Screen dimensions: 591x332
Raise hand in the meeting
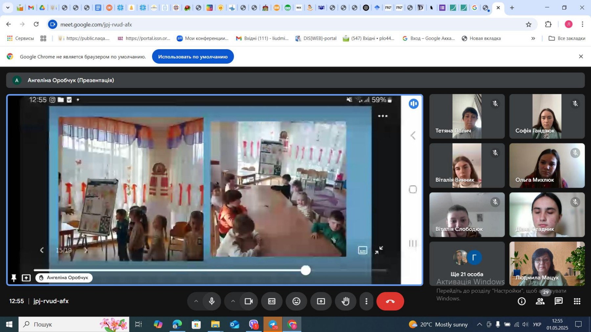click(x=345, y=301)
